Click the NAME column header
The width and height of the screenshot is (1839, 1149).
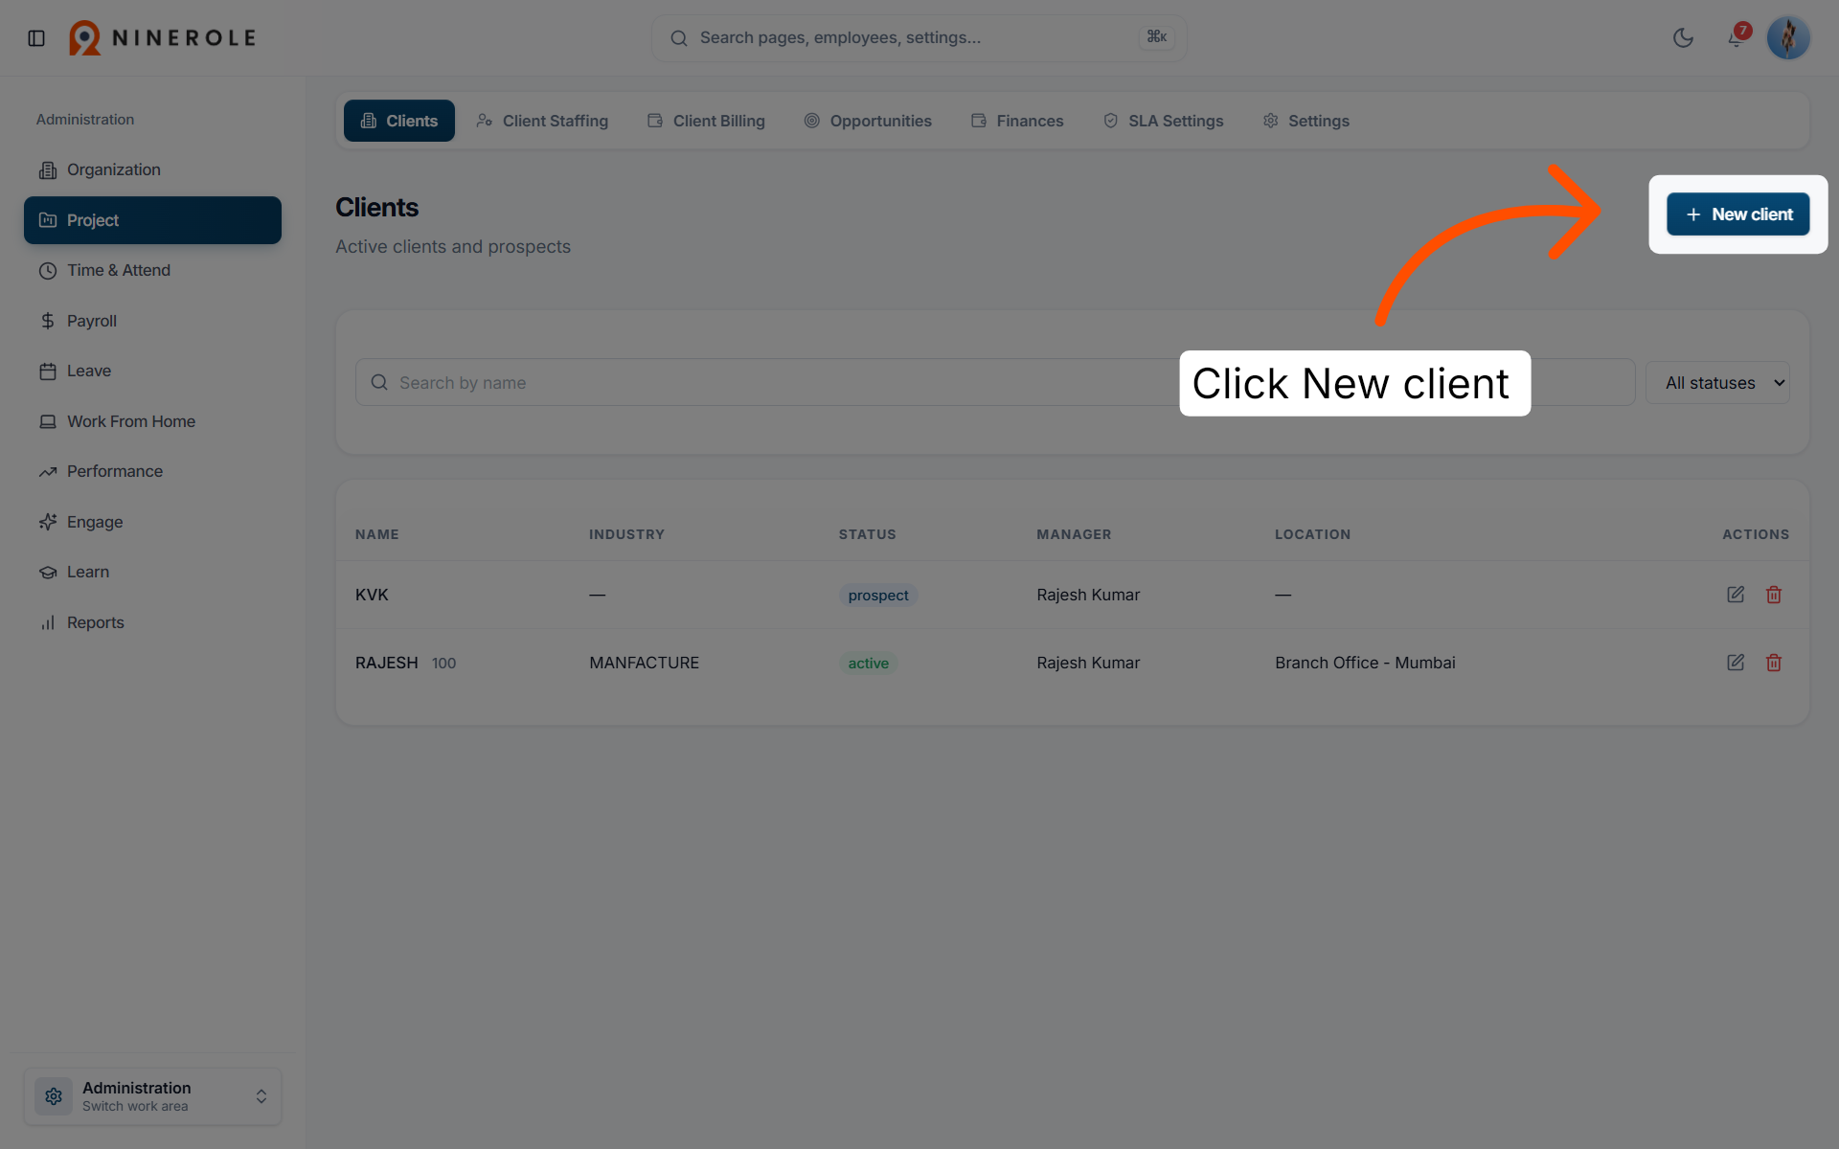377,534
